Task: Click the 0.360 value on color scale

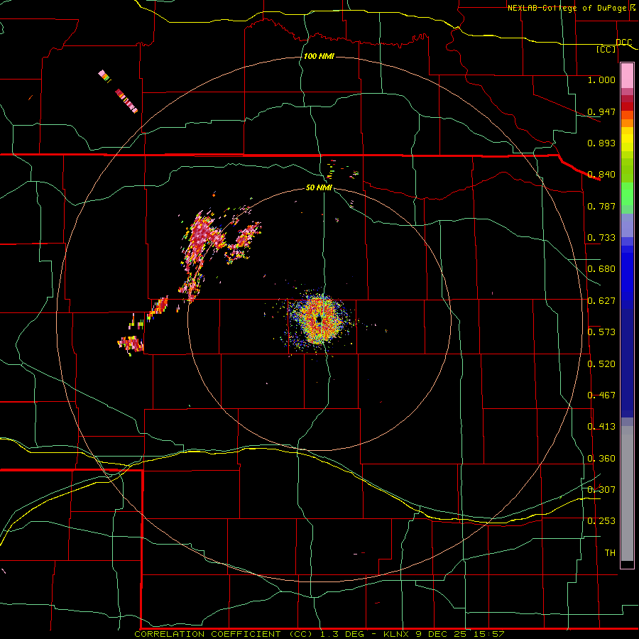Action: click(601, 459)
